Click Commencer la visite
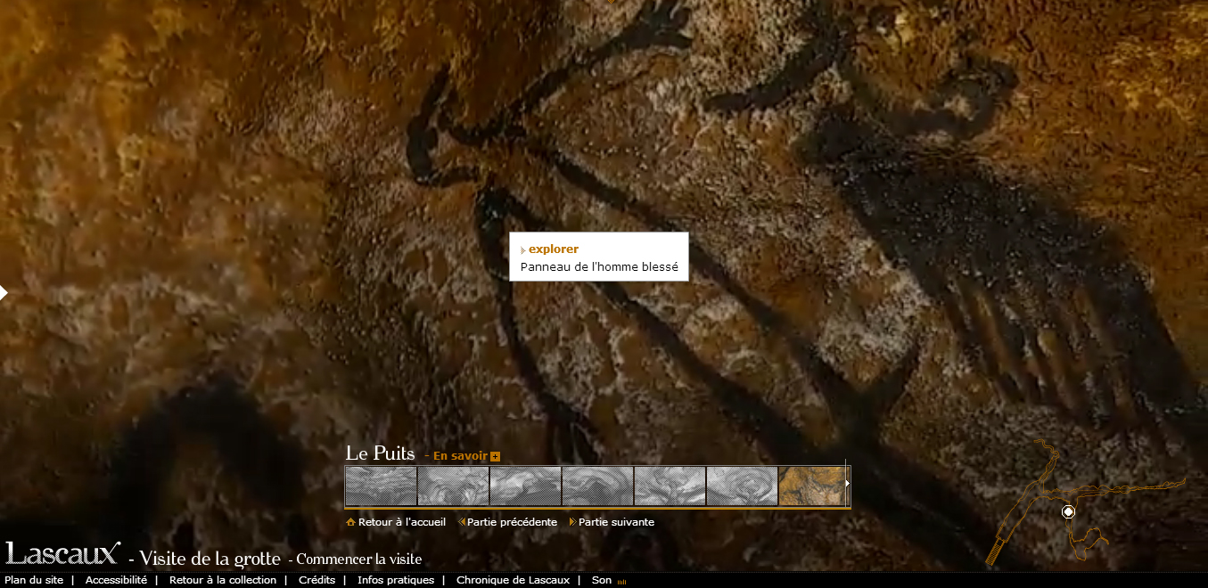1208x588 pixels. 359,559
